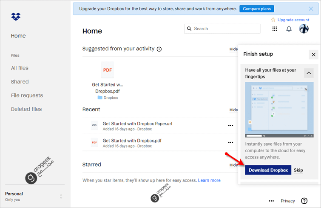Show info about suggested activity
Image resolution: width=321 pixels, height=208 pixels.
point(159,49)
